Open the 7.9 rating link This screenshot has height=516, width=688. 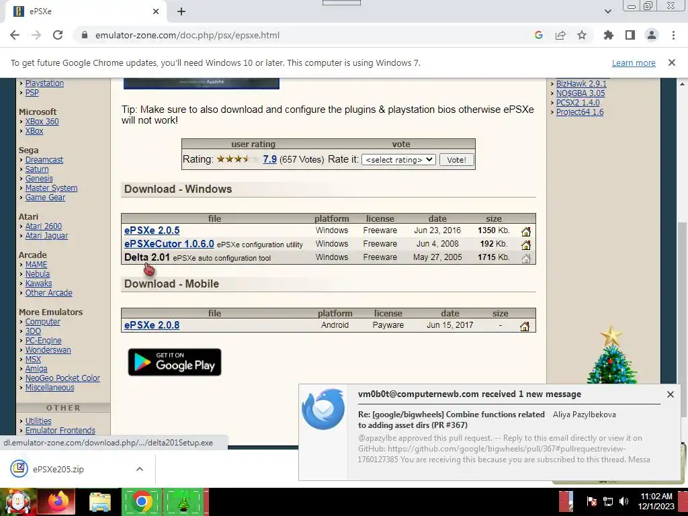point(270,159)
